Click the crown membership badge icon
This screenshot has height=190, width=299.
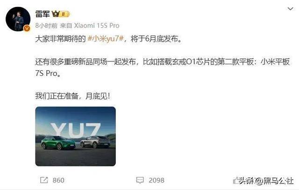[56, 14]
